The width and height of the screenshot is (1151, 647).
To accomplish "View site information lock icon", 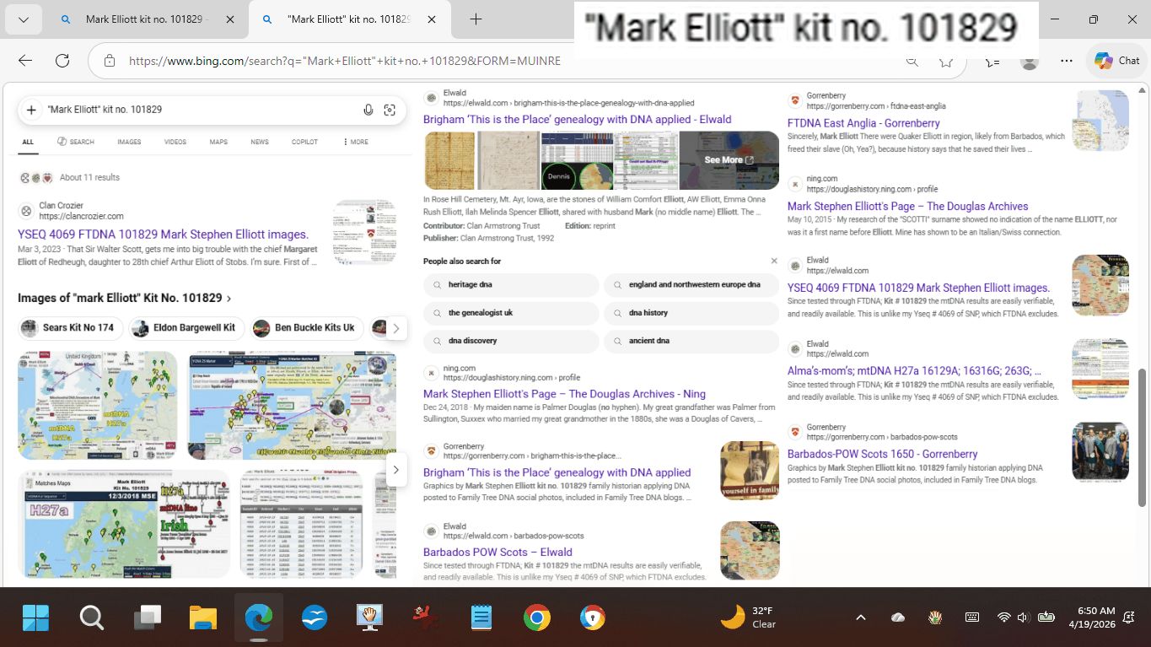I will 110,61.
